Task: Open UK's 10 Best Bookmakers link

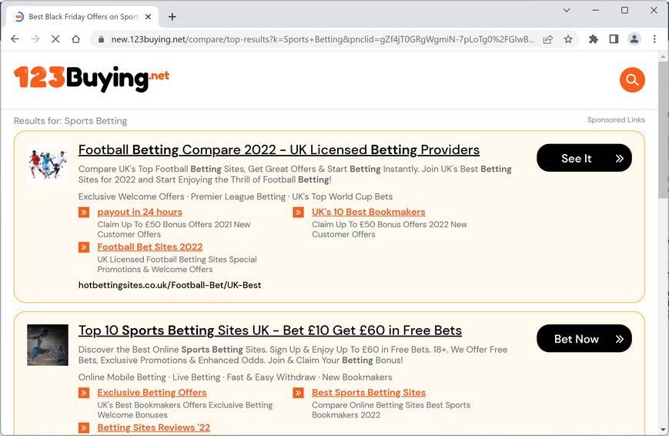Action: click(x=369, y=212)
